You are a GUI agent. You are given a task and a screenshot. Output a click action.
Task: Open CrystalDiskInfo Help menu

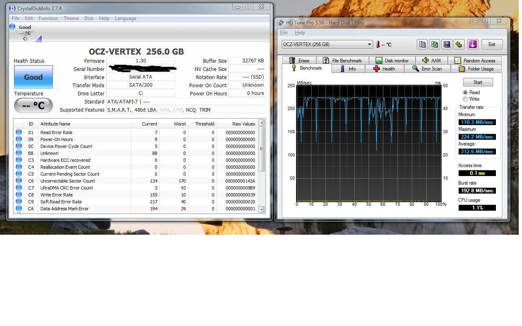pos(104,18)
